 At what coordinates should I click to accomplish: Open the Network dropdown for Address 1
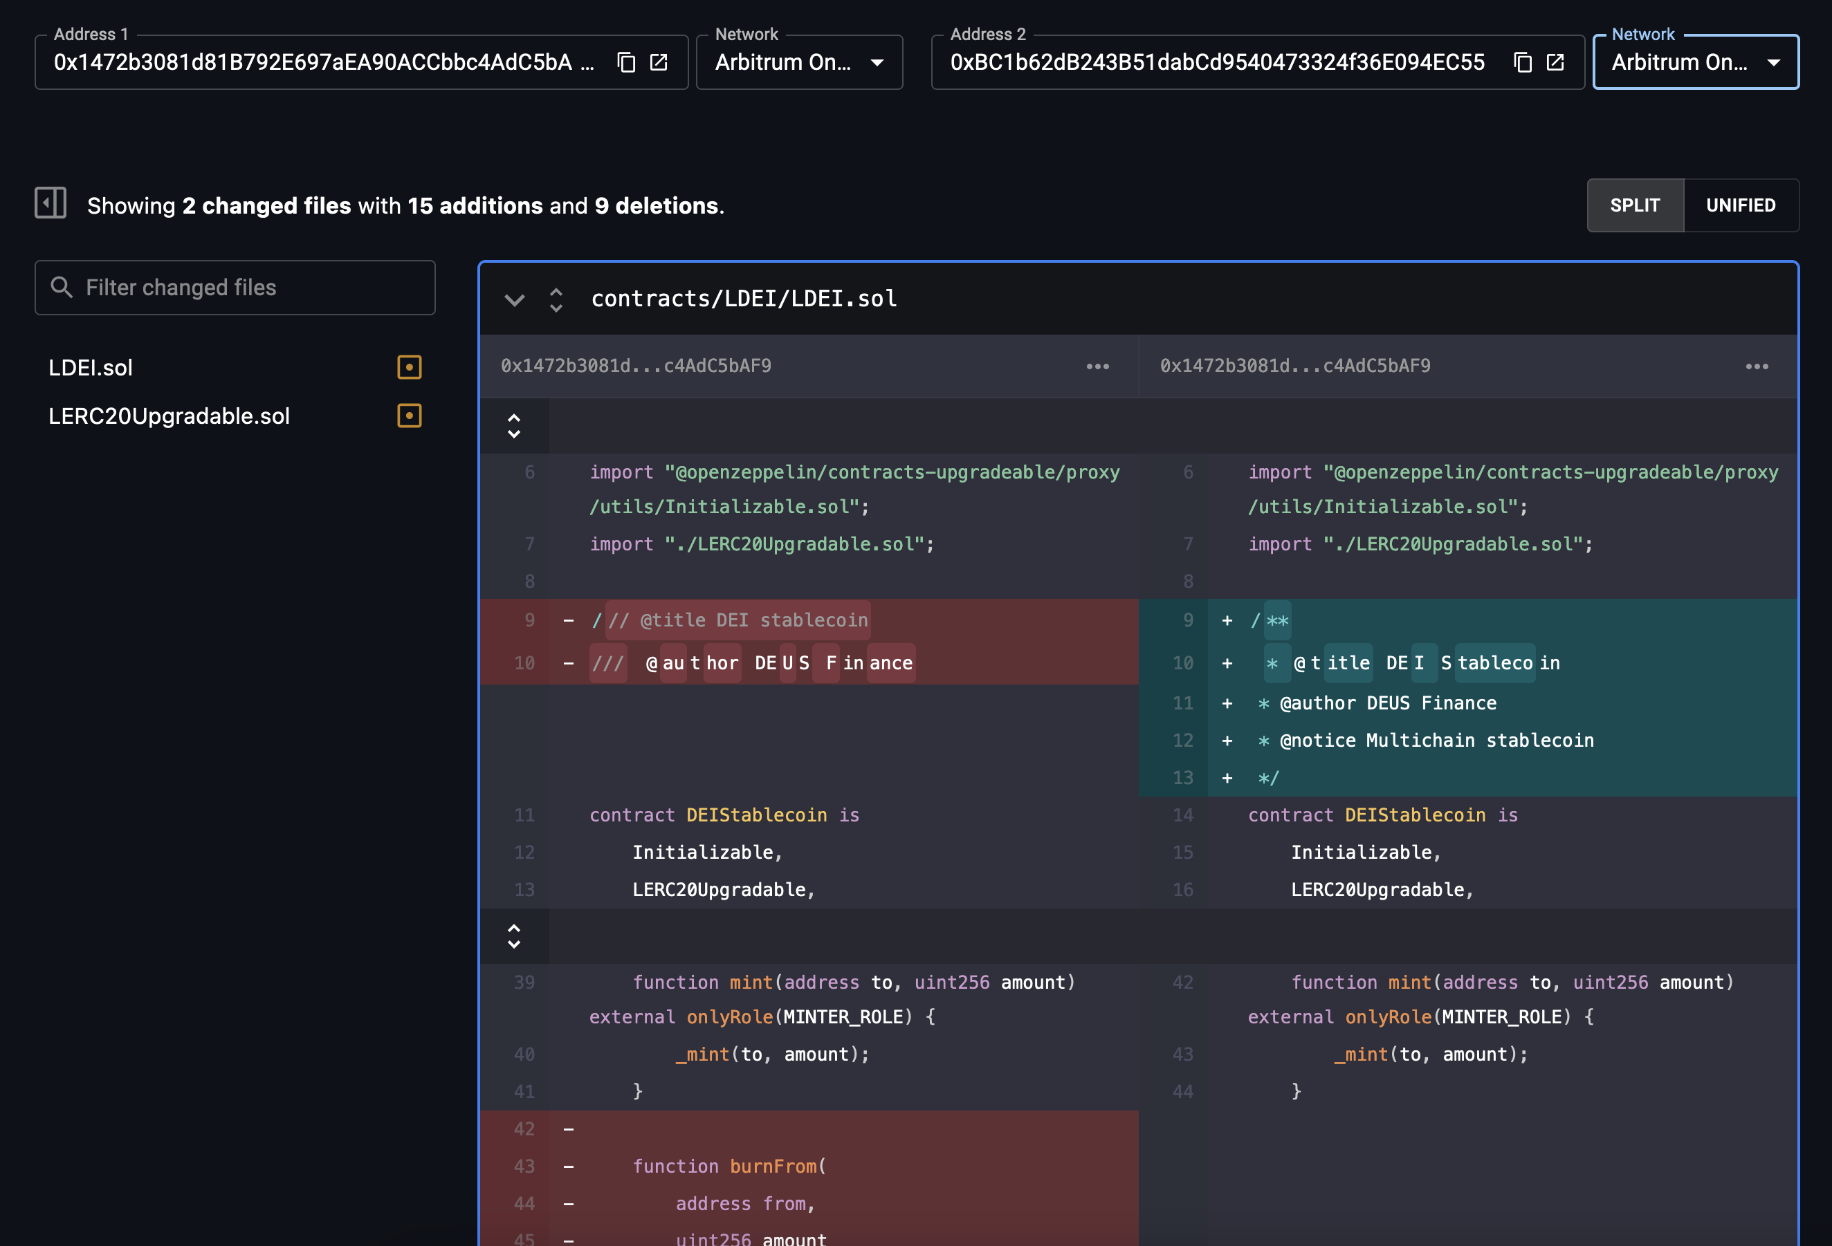(877, 62)
